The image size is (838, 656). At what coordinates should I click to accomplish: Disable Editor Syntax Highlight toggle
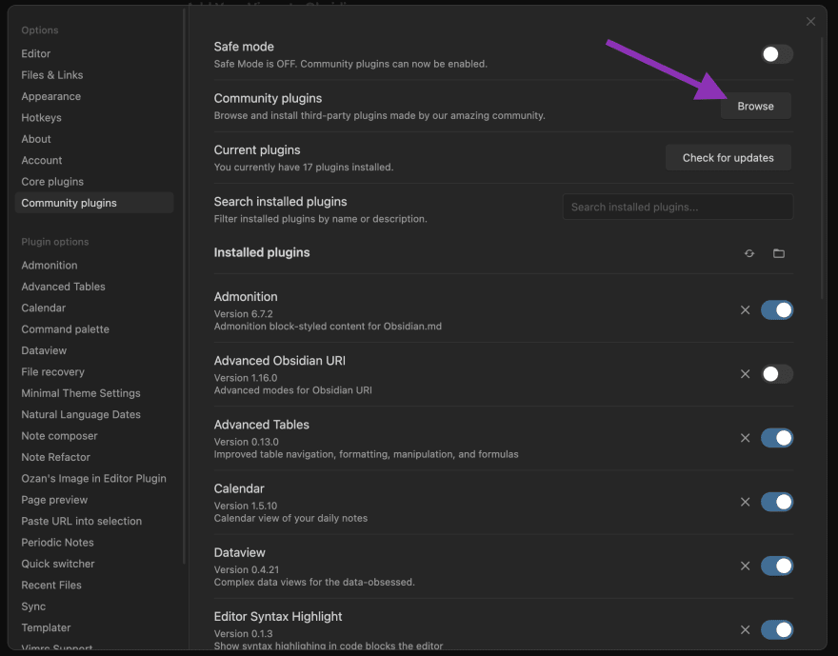point(777,630)
